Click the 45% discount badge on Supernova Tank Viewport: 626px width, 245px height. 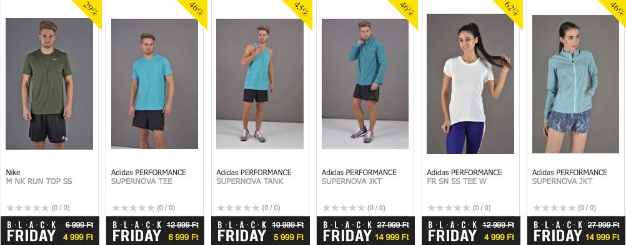point(301,9)
